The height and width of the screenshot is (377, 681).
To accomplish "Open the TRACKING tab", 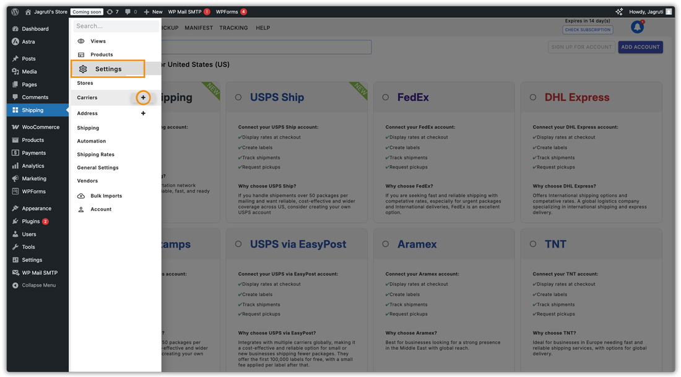I will pyautogui.click(x=233, y=28).
